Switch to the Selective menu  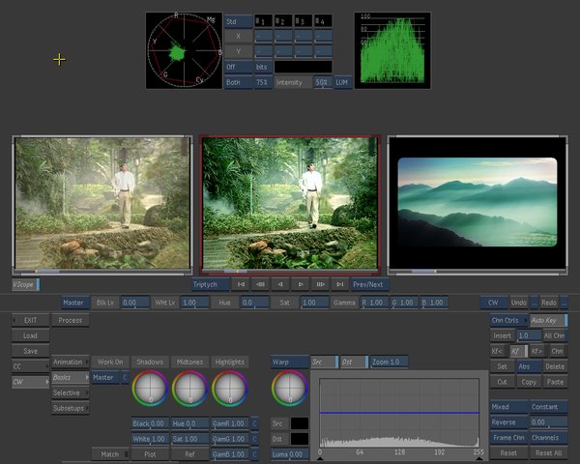coord(68,392)
